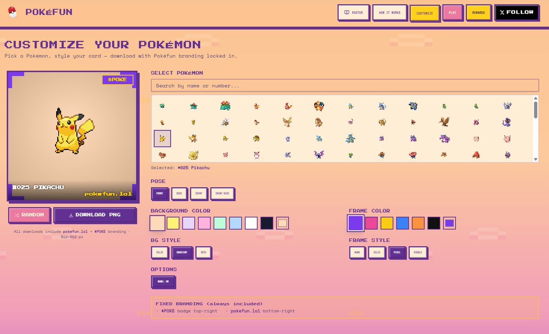Click the selected Pikachu sprite in grid
Image resolution: width=549 pixels, height=334 pixels.
(162, 138)
